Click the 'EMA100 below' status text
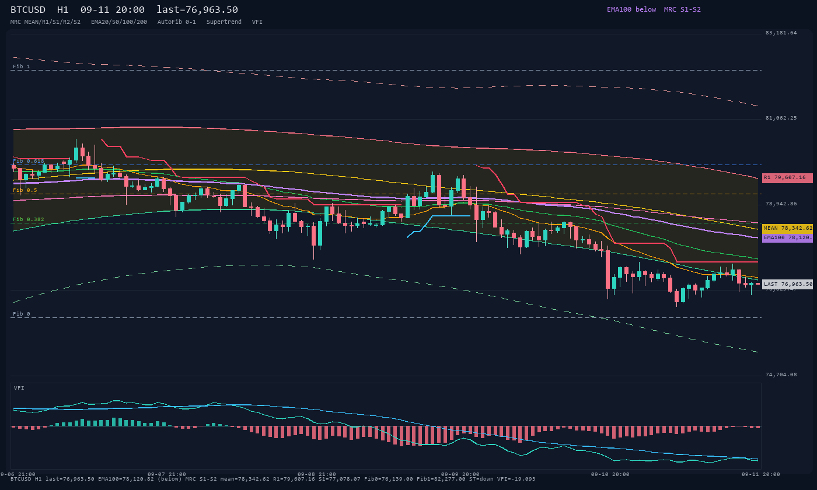Screen dimensions: 817x490 631,9
